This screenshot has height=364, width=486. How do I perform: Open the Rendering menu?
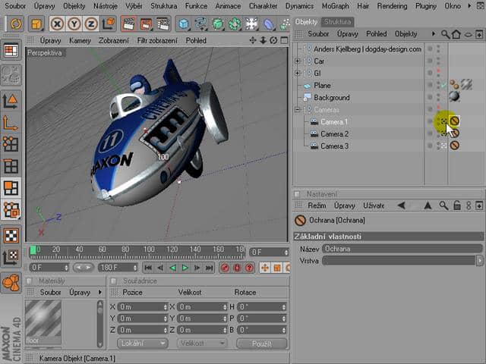(392, 6)
